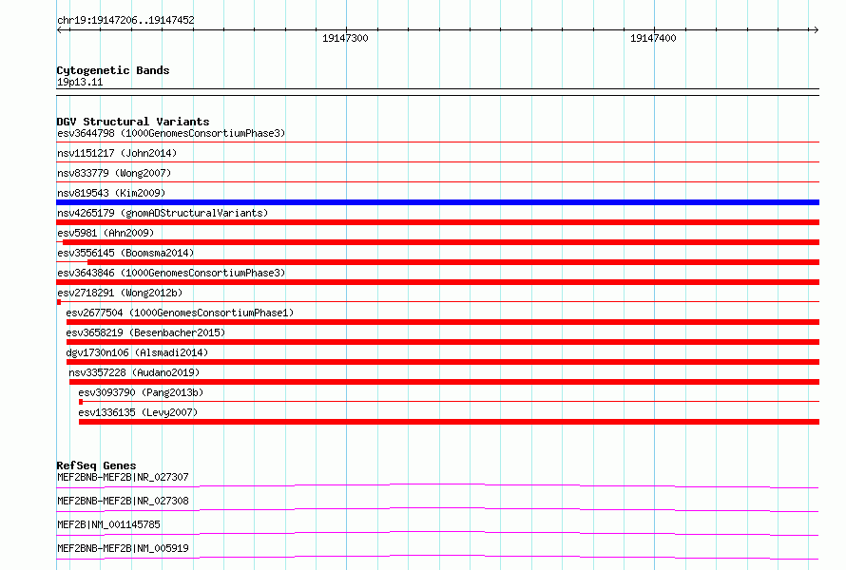Open variant esv5981 (Ahn2009)
This screenshot has height=570, width=846.
[x=106, y=233]
